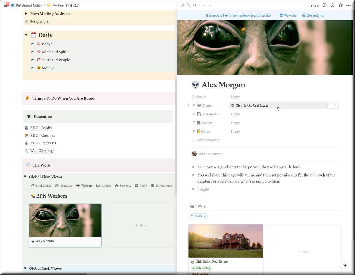Add the page to favorites with star
The image size is (355, 275).
[341, 5]
